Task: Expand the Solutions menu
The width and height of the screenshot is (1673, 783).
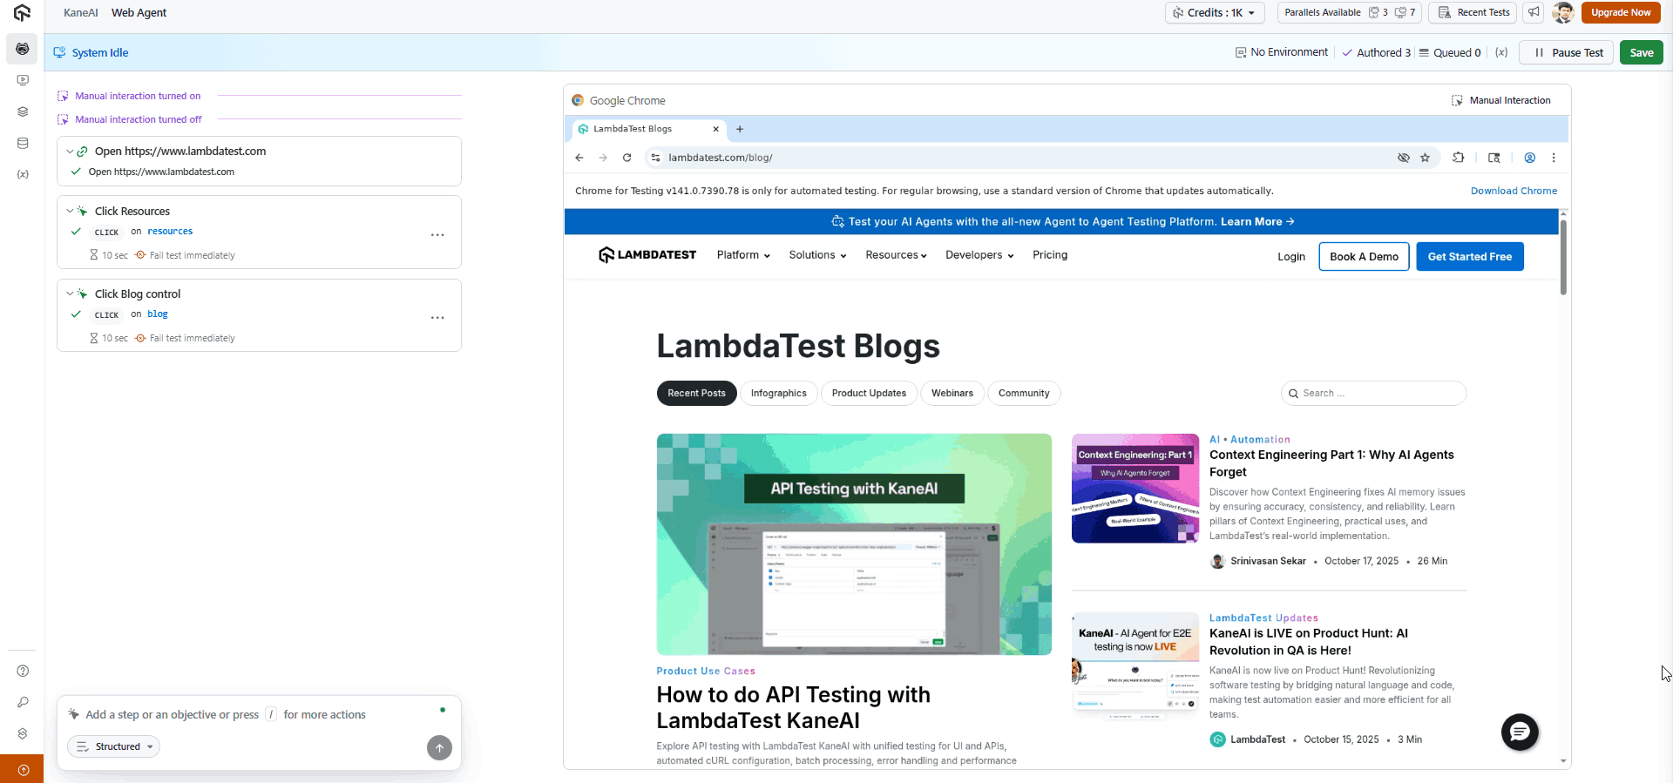Action: [x=817, y=255]
